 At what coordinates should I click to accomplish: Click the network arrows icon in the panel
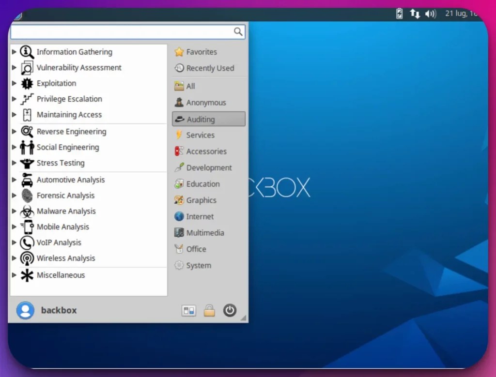click(x=415, y=14)
